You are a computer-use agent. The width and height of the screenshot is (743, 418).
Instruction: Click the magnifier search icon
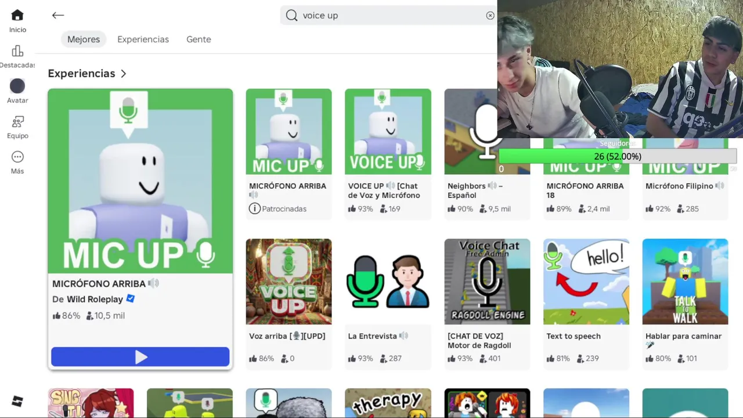point(292,16)
